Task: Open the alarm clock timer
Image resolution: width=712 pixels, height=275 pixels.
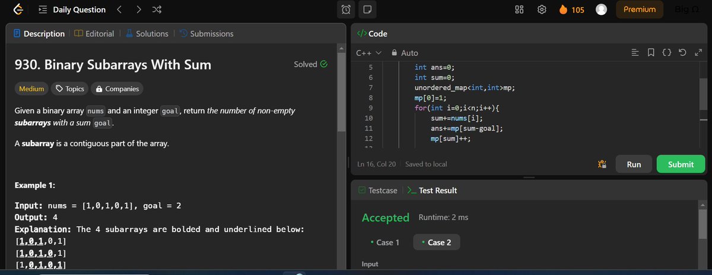Action: tap(346, 10)
